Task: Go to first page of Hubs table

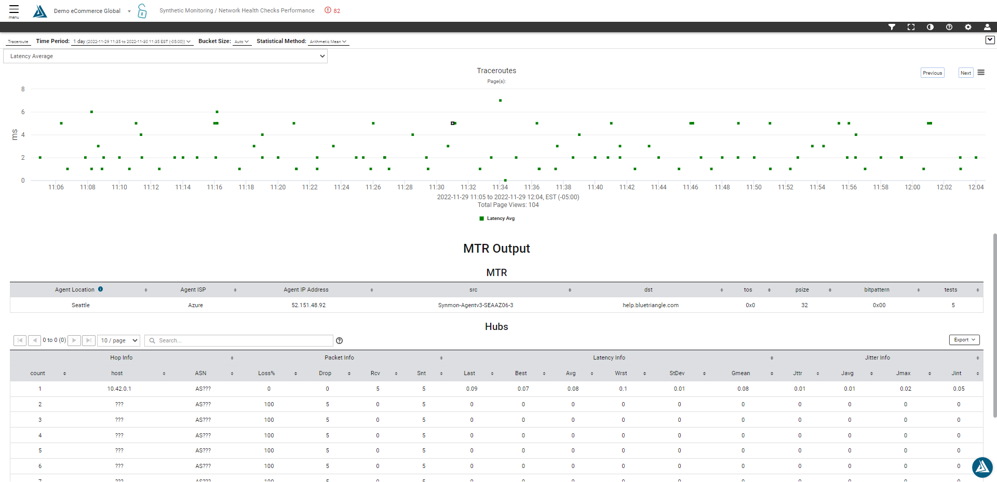Action: click(20, 340)
